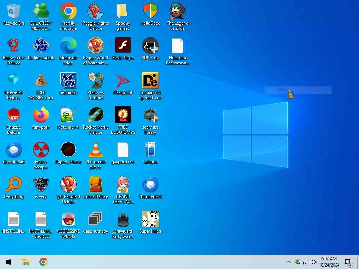Select the Plants vs Zombies icon
This screenshot has width=359, height=269.
coord(96,80)
